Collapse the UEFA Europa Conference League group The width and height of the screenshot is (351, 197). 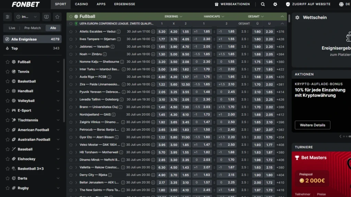point(282,24)
